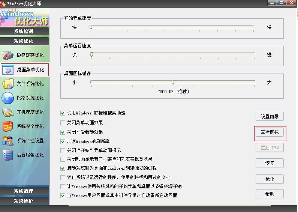Select 桌面菜单优化 menu label
This screenshot has height=212, width=298.
[31, 70]
